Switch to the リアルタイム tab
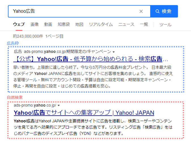The width and height of the screenshot is (191, 145). point(101,24)
